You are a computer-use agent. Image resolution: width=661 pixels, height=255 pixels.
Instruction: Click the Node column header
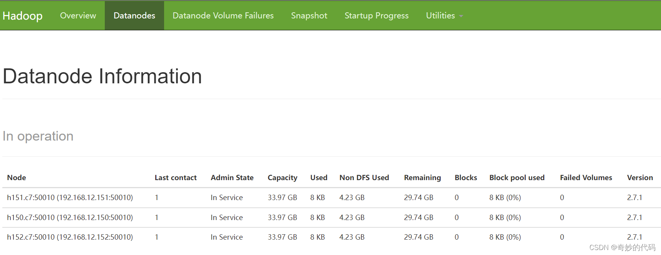pos(17,177)
